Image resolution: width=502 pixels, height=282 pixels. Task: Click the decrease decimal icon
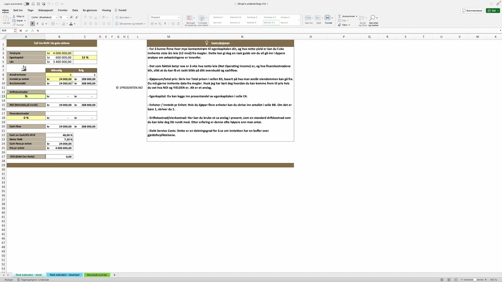[x=178, y=24]
